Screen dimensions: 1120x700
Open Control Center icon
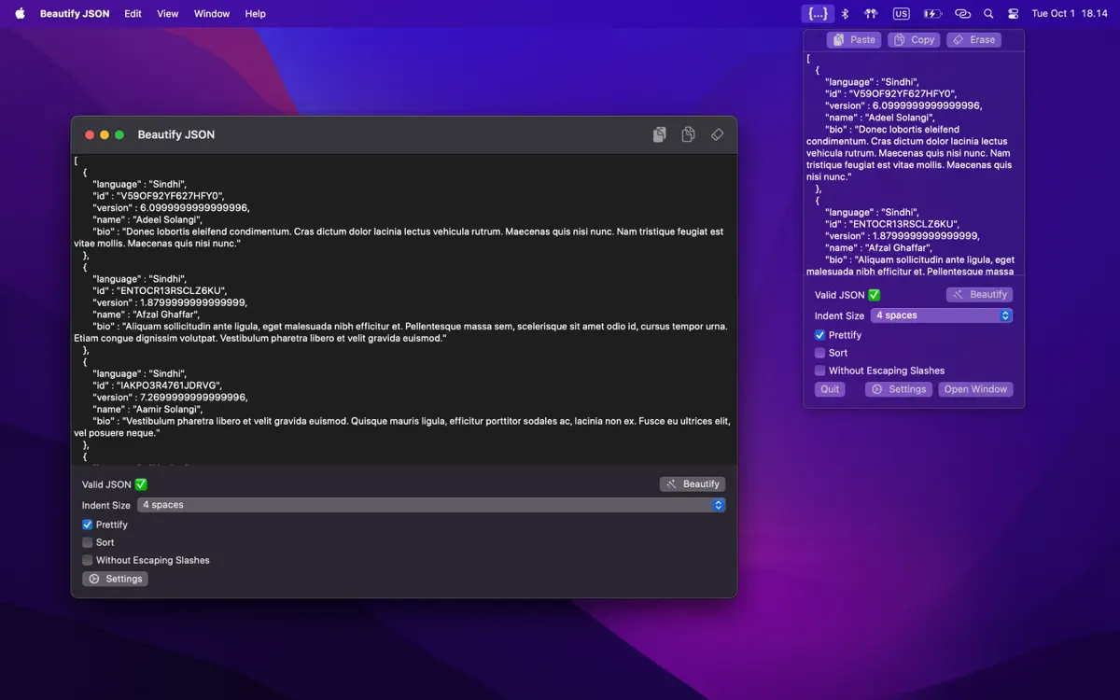1014,14
